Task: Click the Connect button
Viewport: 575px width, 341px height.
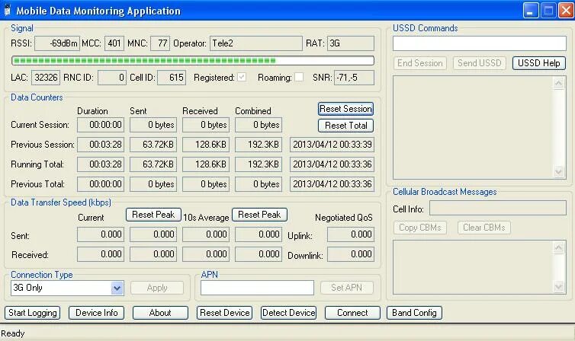Action: [352, 313]
